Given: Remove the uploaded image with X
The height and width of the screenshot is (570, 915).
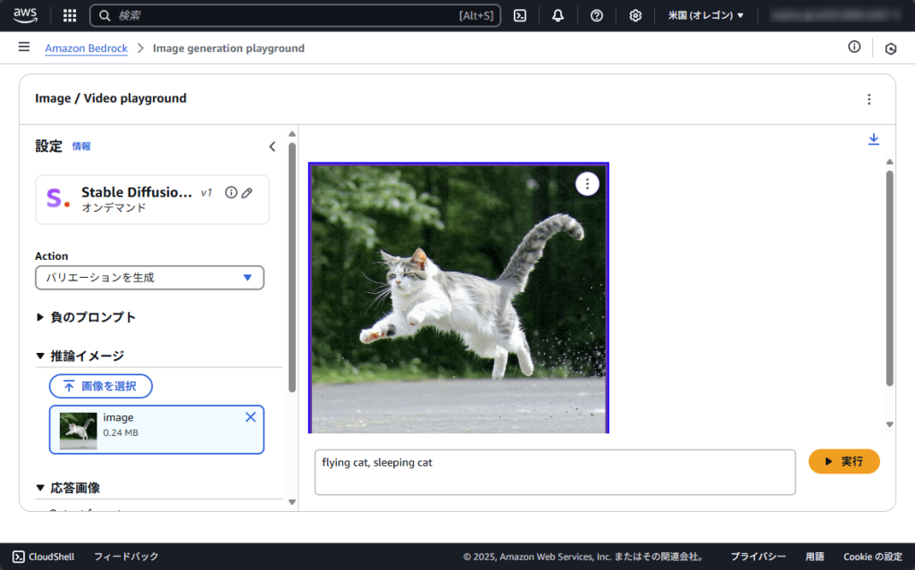Looking at the screenshot, I should click(x=250, y=417).
